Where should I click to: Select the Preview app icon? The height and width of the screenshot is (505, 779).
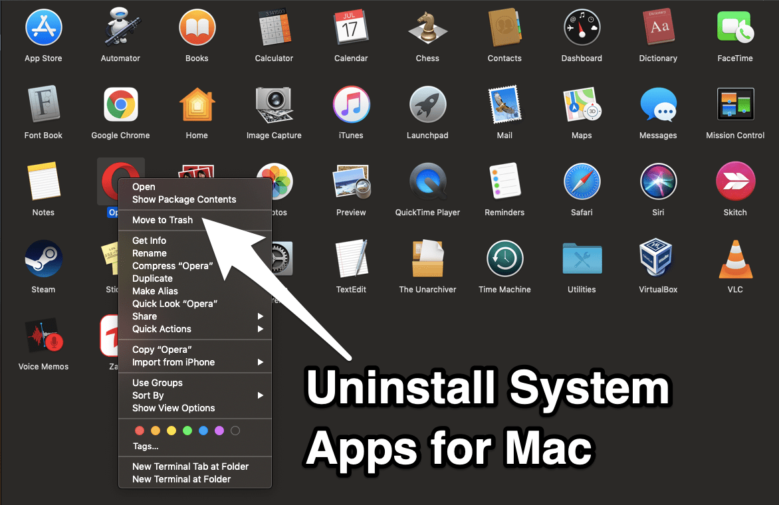pos(351,181)
